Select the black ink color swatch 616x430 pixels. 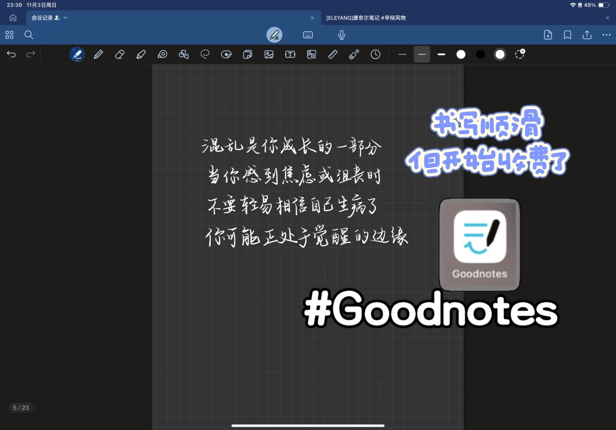point(480,54)
